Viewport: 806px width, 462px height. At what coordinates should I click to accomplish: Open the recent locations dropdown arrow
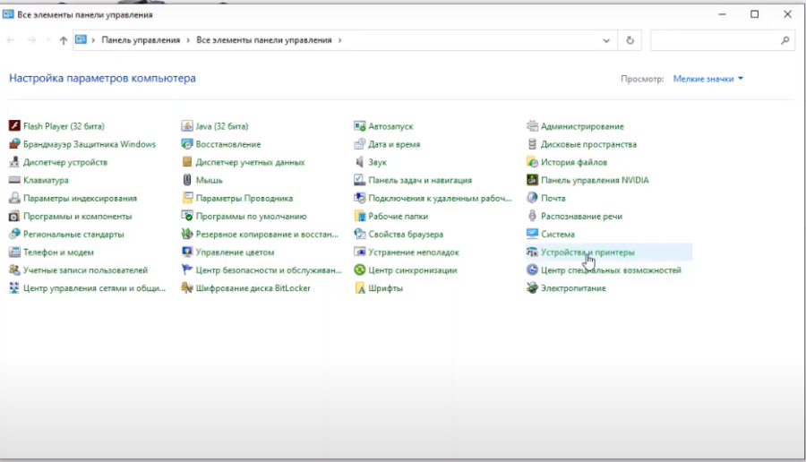point(48,40)
